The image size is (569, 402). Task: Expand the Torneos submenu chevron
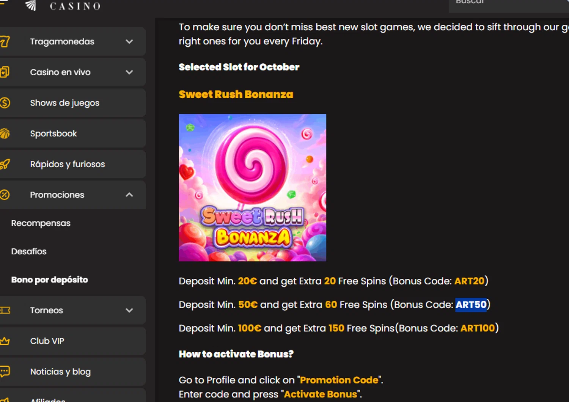[x=129, y=311]
